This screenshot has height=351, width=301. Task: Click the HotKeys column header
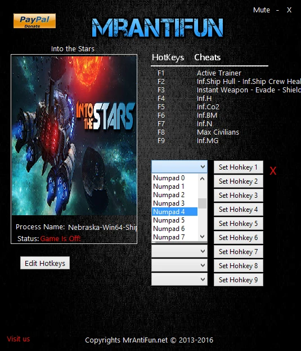coord(168,57)
